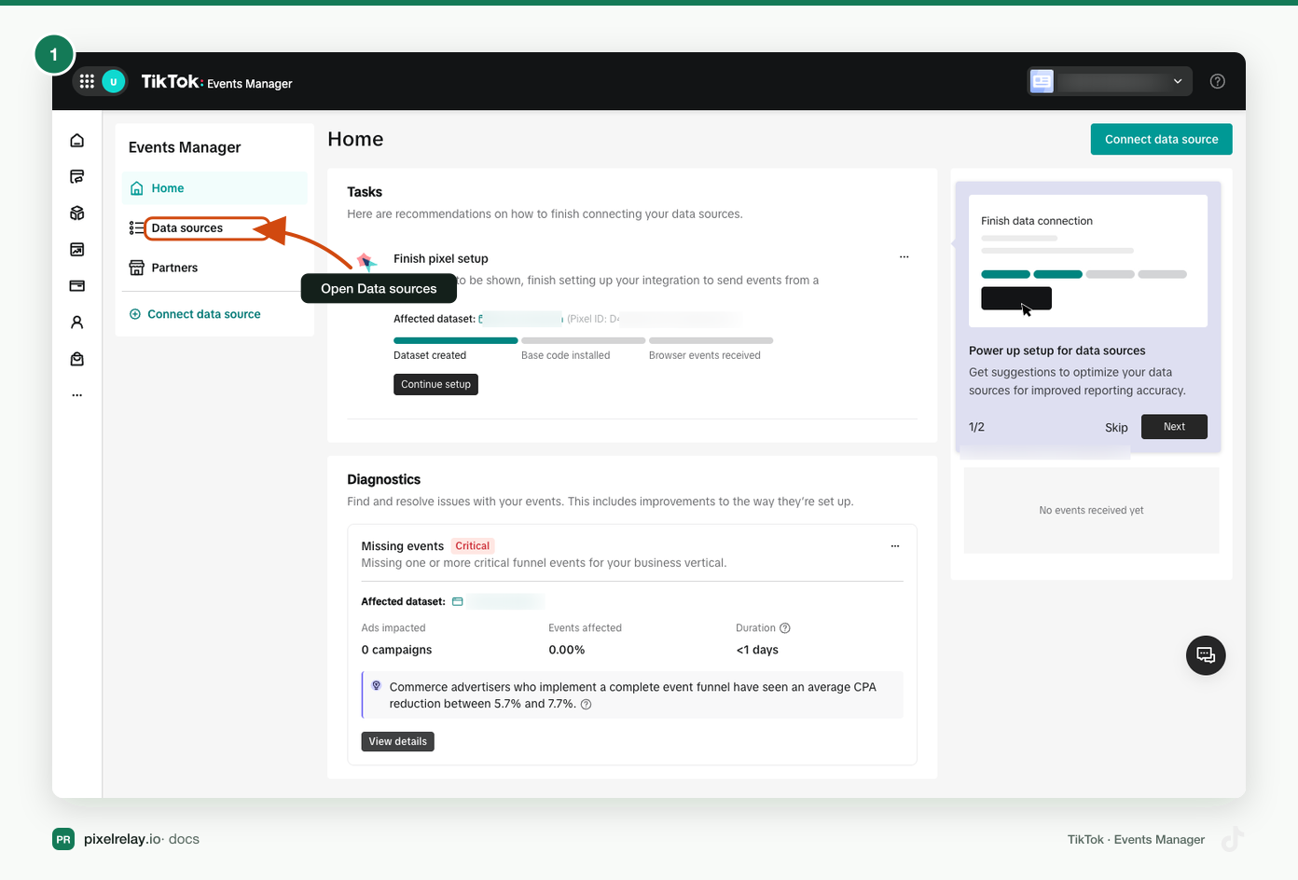Click the Finish pixel setup task icon

[x=366, y=261]
